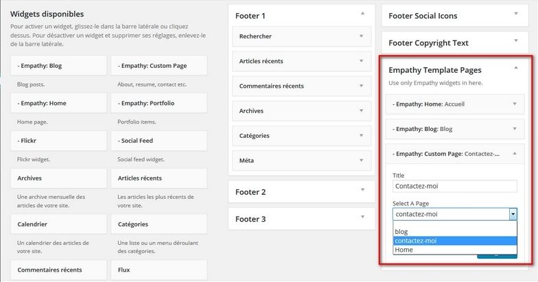Collapse the Empathy Template Pages panel

coord(515,69)
